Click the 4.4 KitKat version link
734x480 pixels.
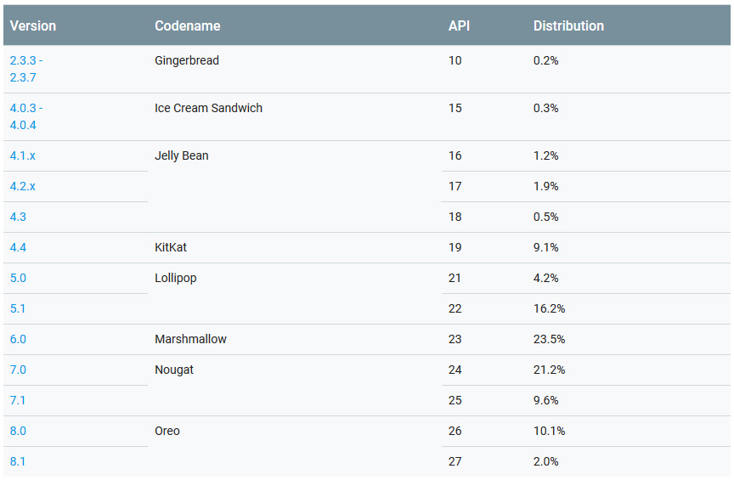tap(18, 247)
